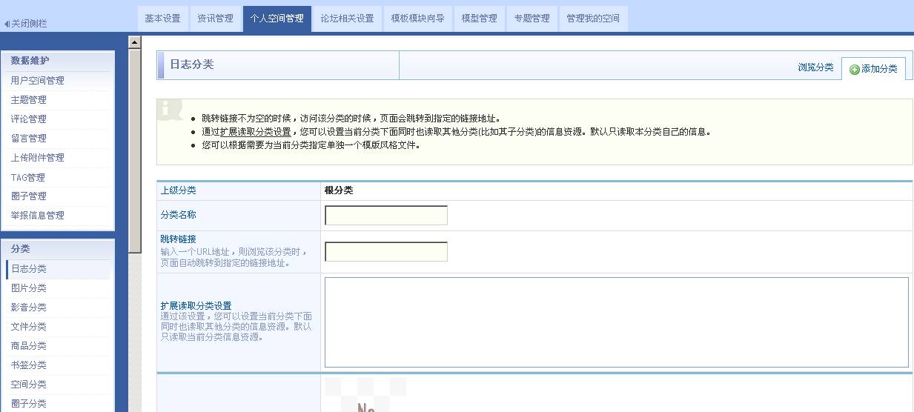Open 书签分类 in the sidebar

29,365
